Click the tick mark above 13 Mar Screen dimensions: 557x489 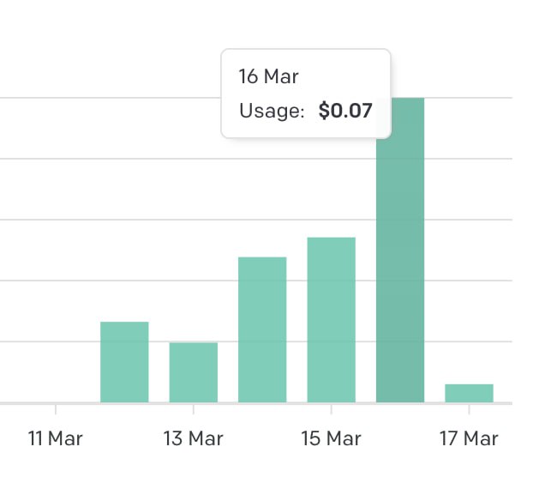coord(194,408)
